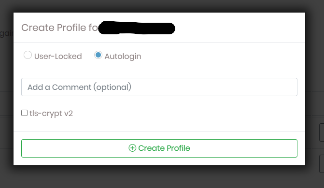The height and width of the screenshot is (188, 324).
Task: Click the blacked-out name in the title
Action: [x=137, y=28]
